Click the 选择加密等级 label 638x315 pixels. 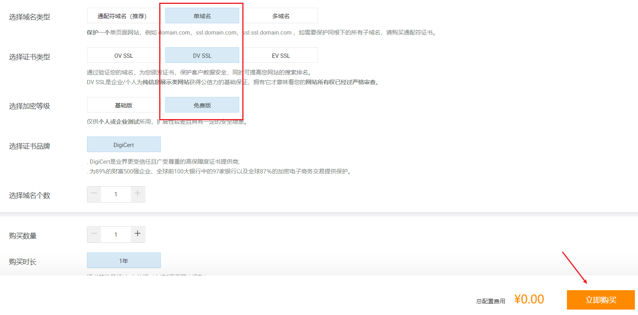(30, 106)
